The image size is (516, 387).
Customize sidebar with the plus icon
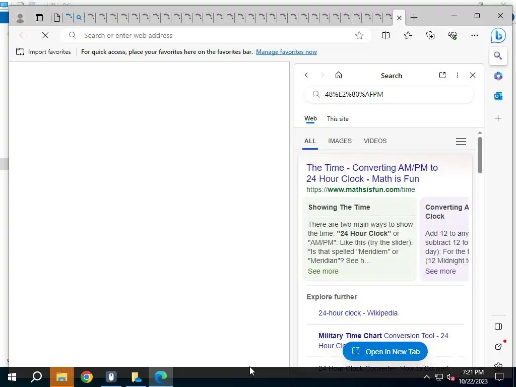(498, 118)
